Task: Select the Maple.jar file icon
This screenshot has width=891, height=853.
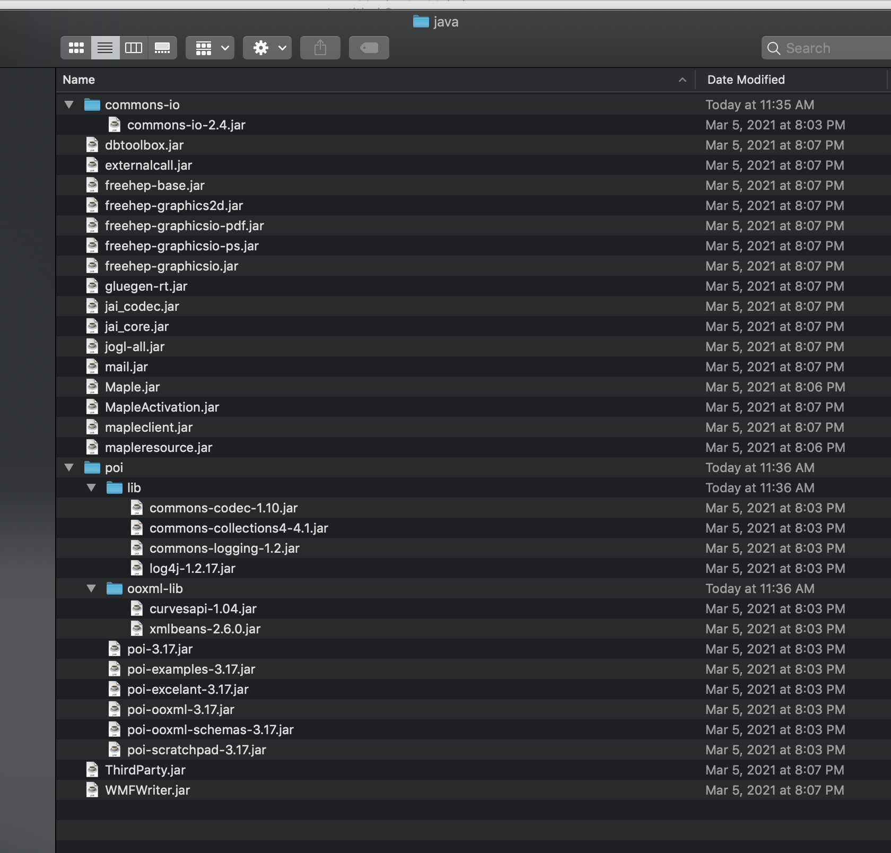Action: [x=92, y=387]
